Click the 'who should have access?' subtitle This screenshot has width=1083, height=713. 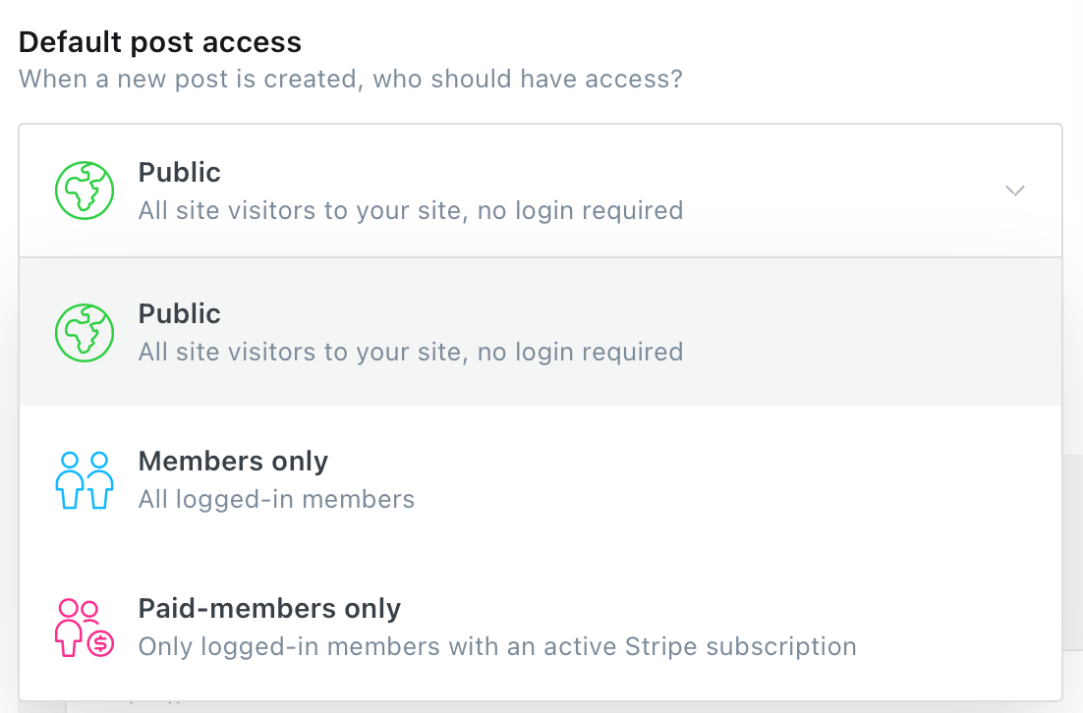coord(528,79)
